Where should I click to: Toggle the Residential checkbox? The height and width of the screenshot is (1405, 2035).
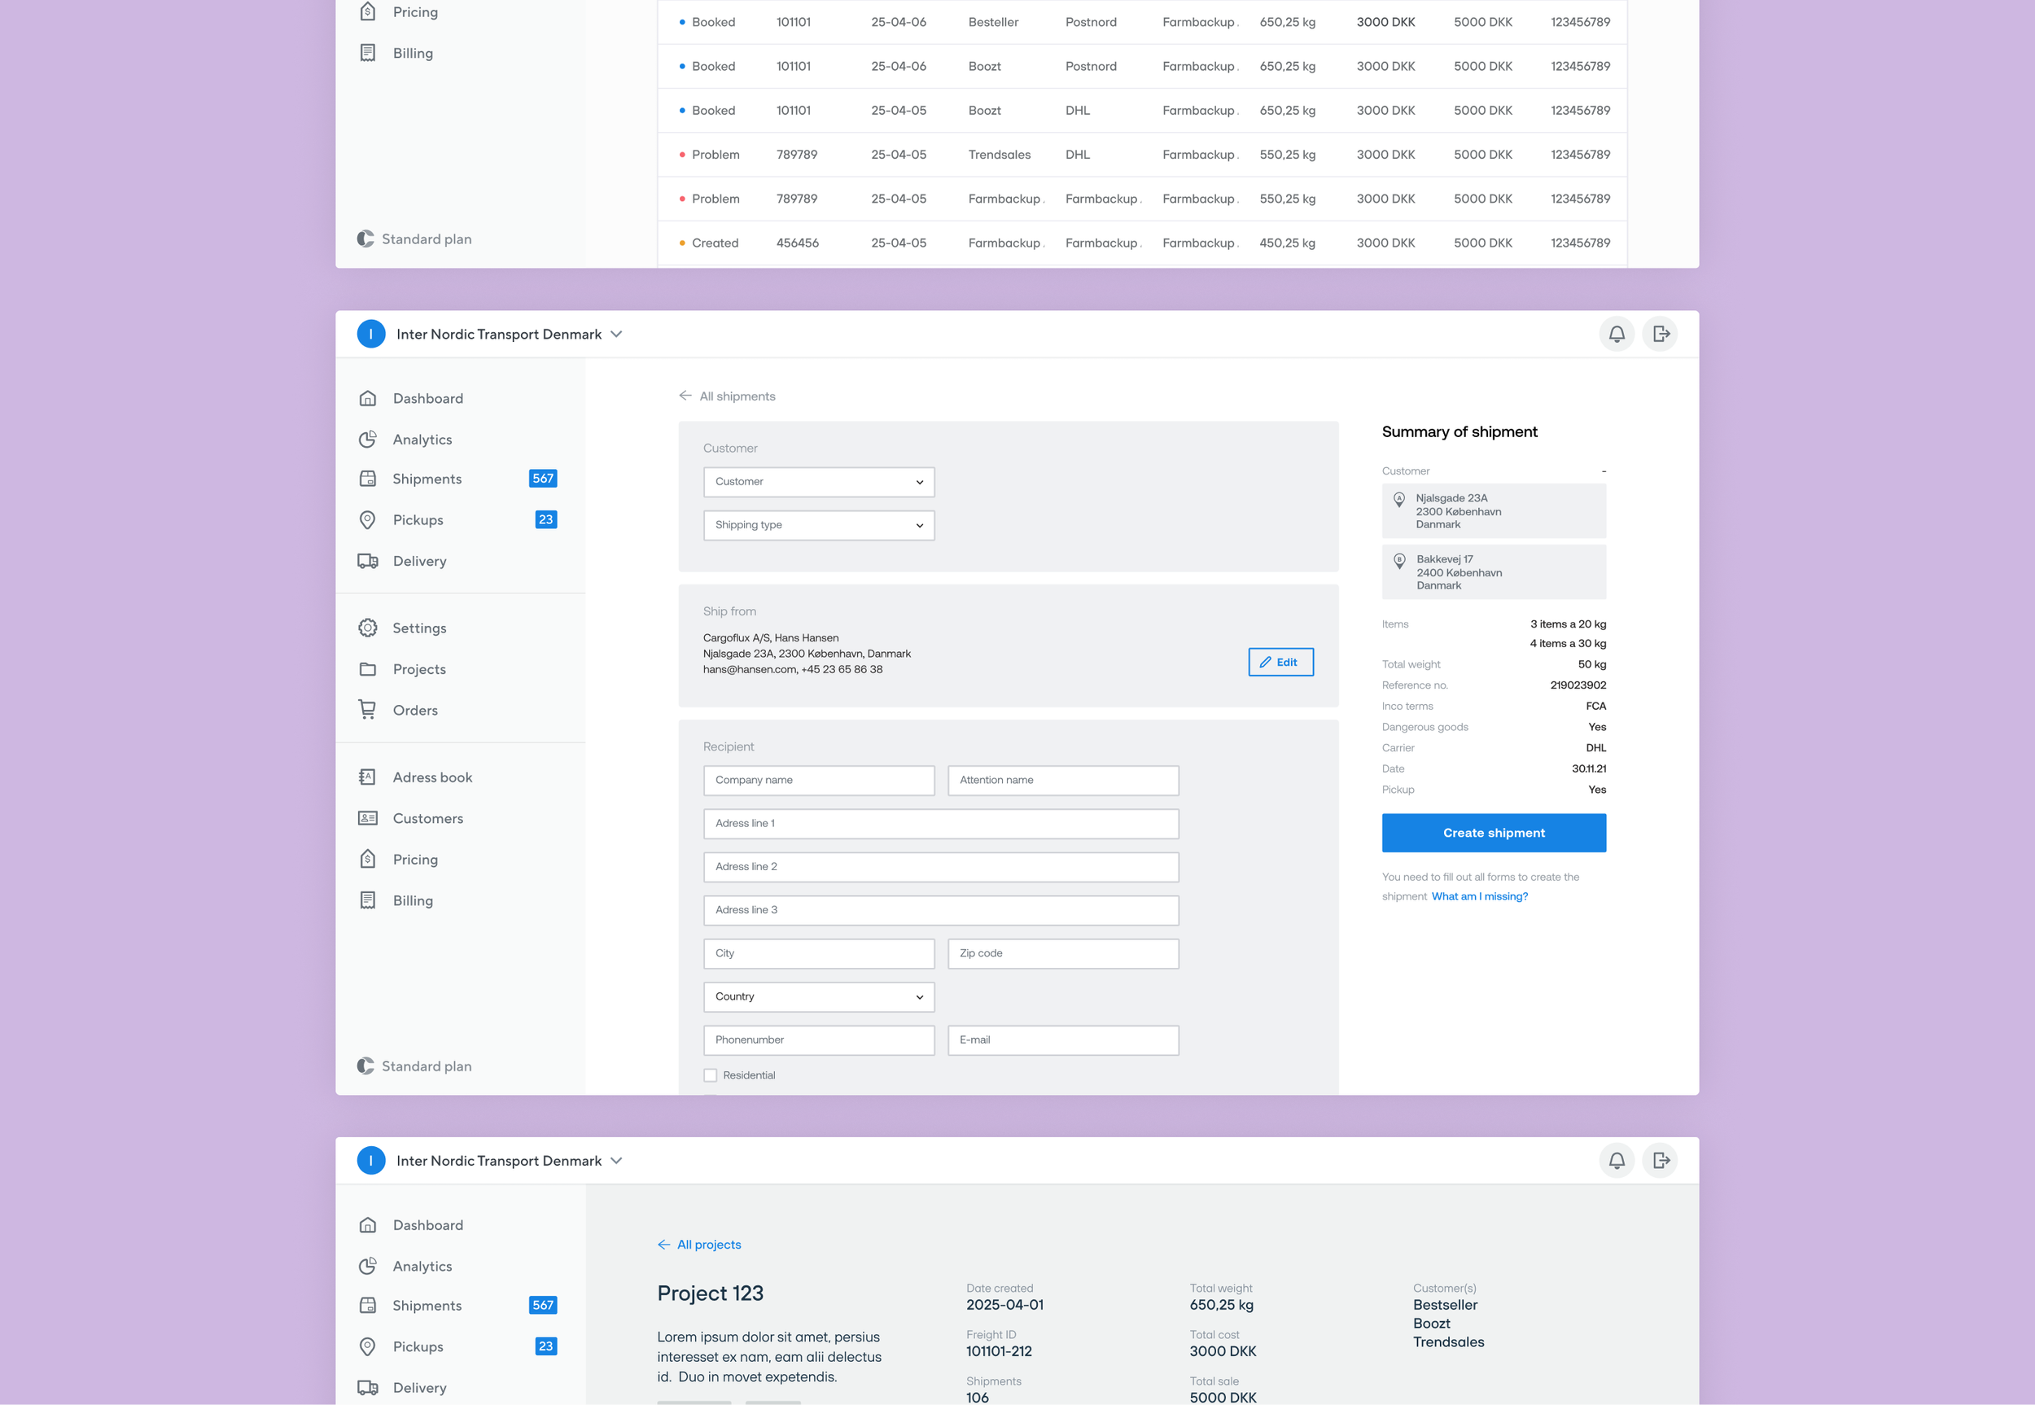[x=711, y=1075]
